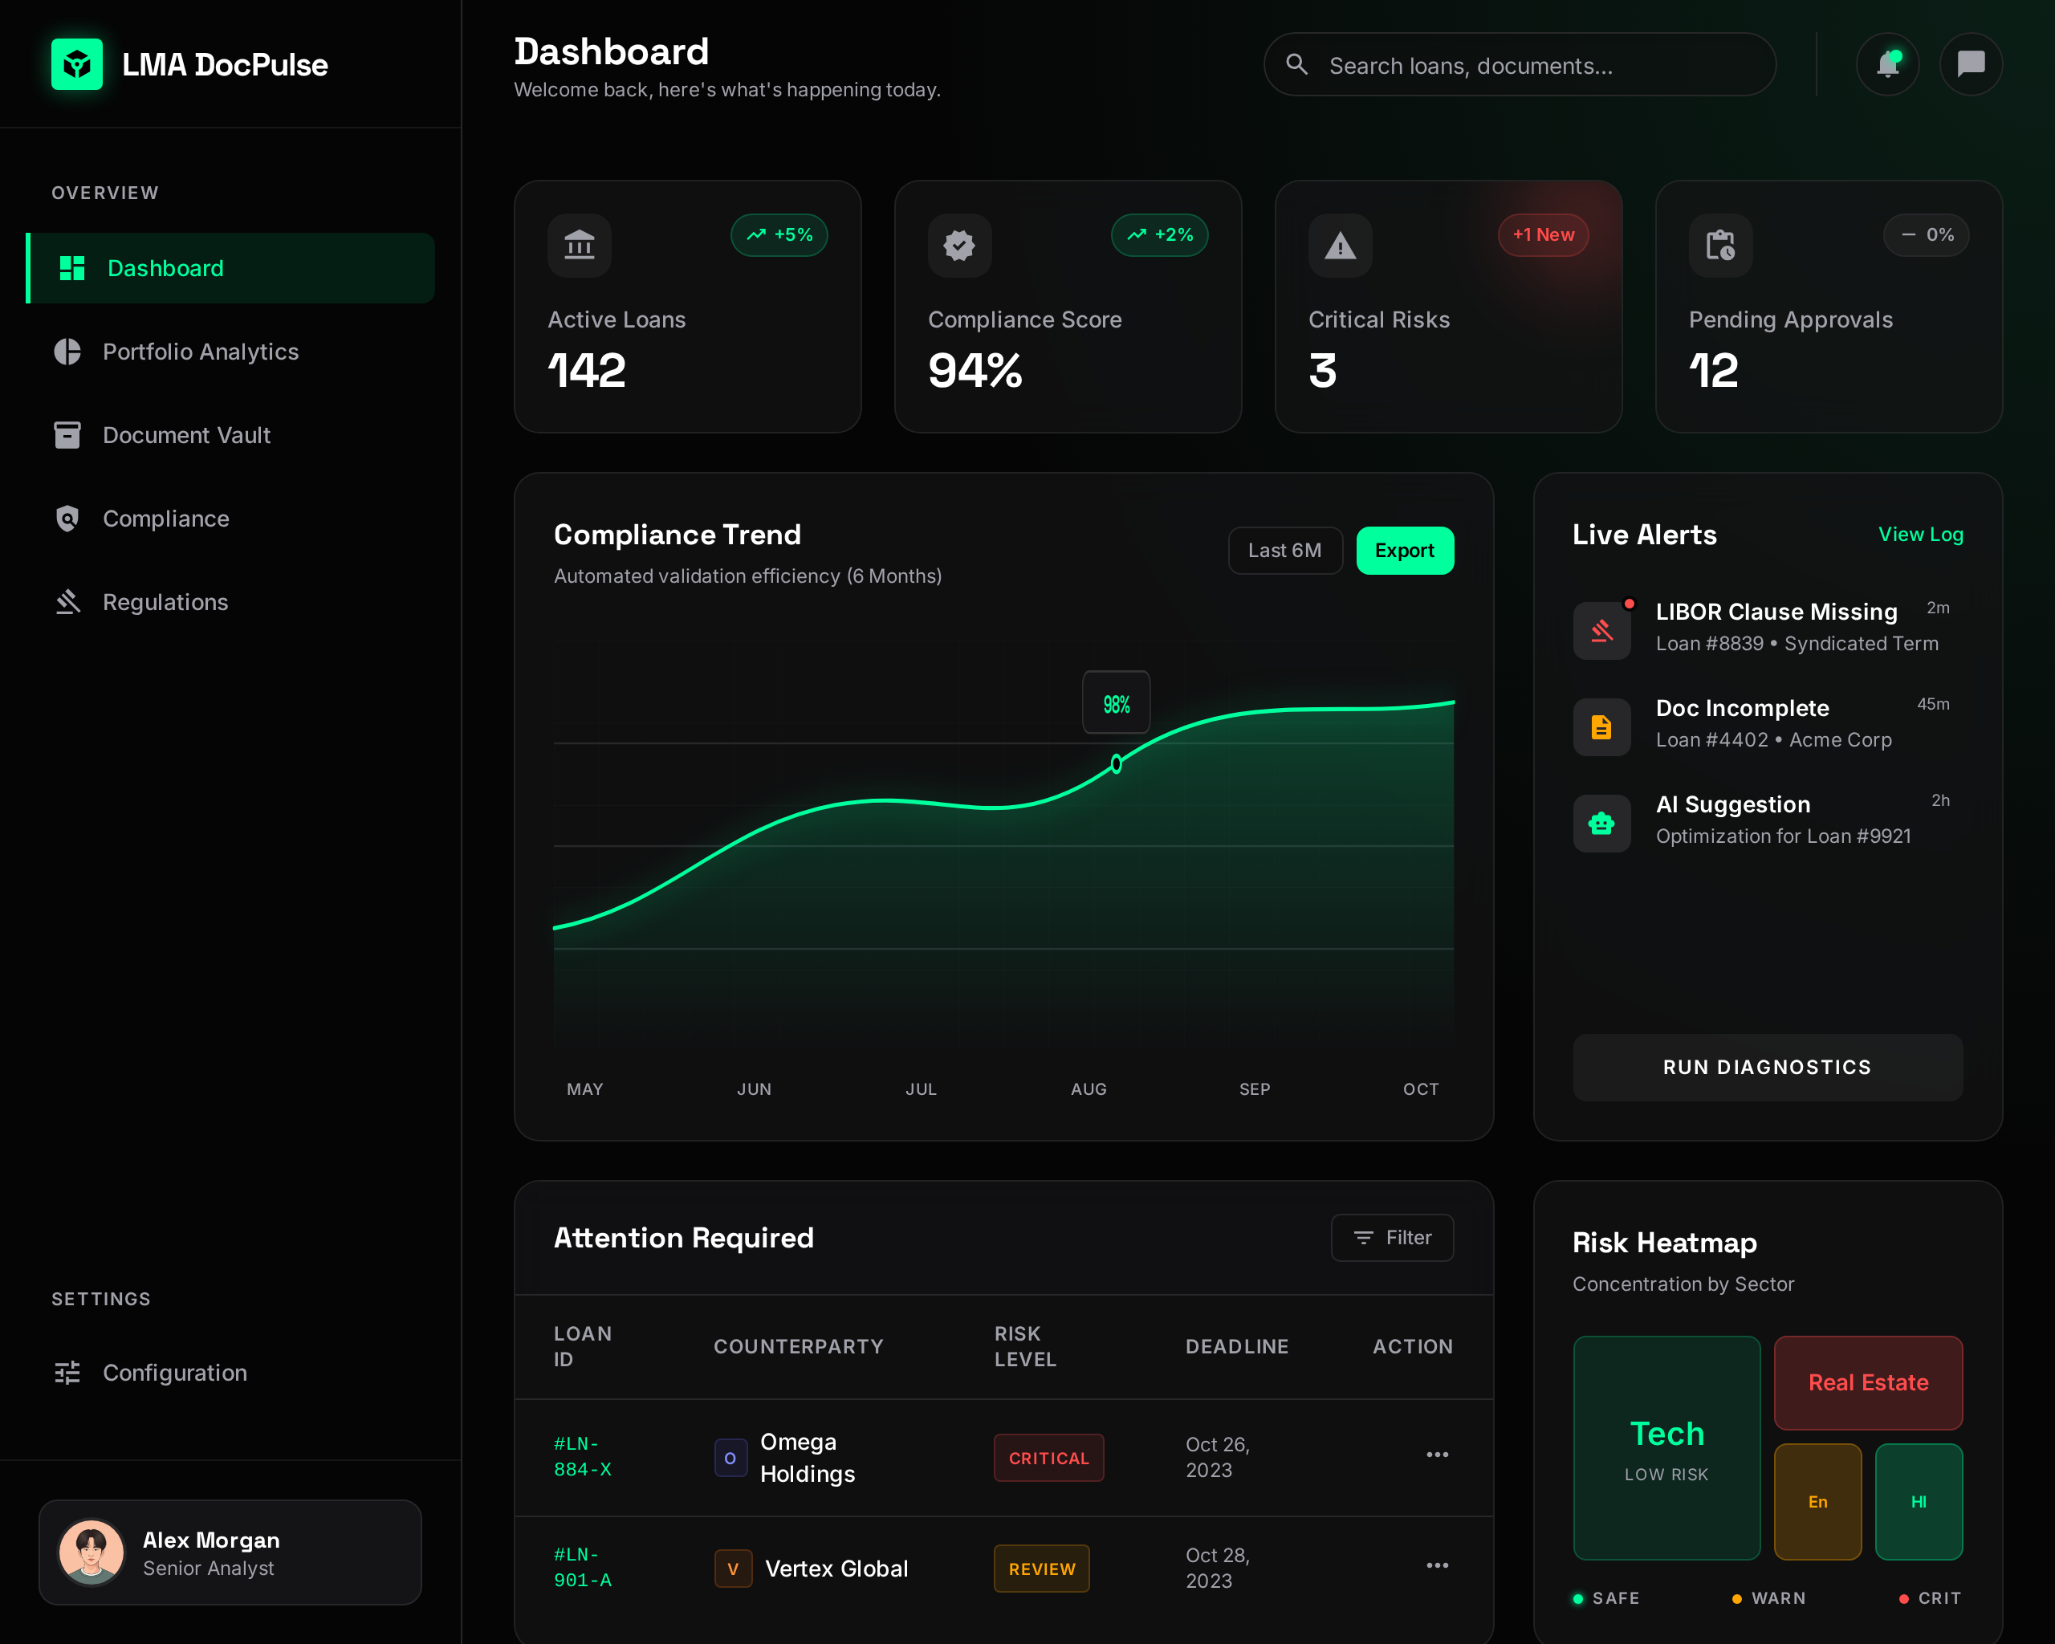Click the AI Suggestion robot icon
This screenshot has height=1644, width=2055.
pos(1601,824)
